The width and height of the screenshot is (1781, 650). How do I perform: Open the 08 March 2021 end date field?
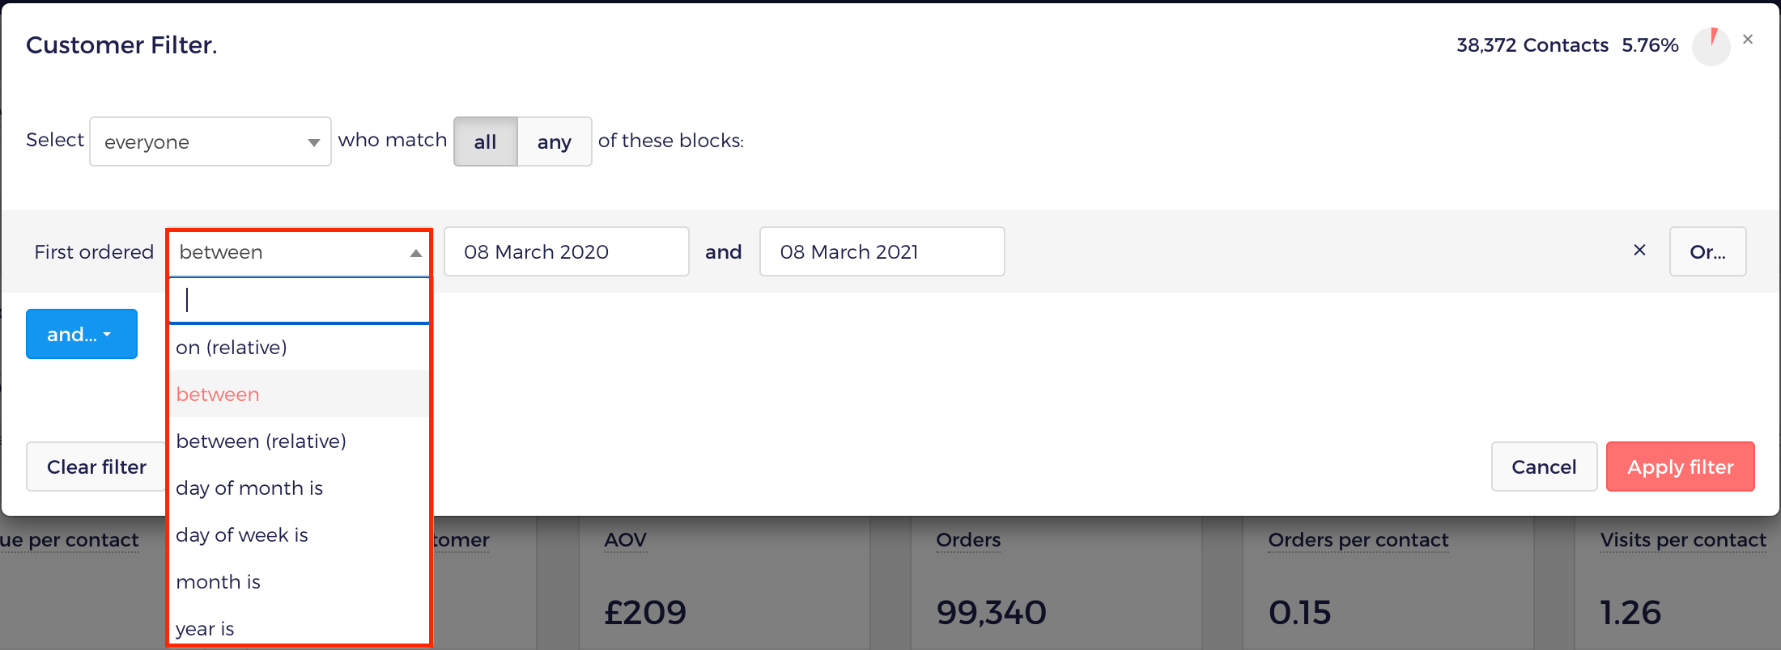click(x=882, y=251)
